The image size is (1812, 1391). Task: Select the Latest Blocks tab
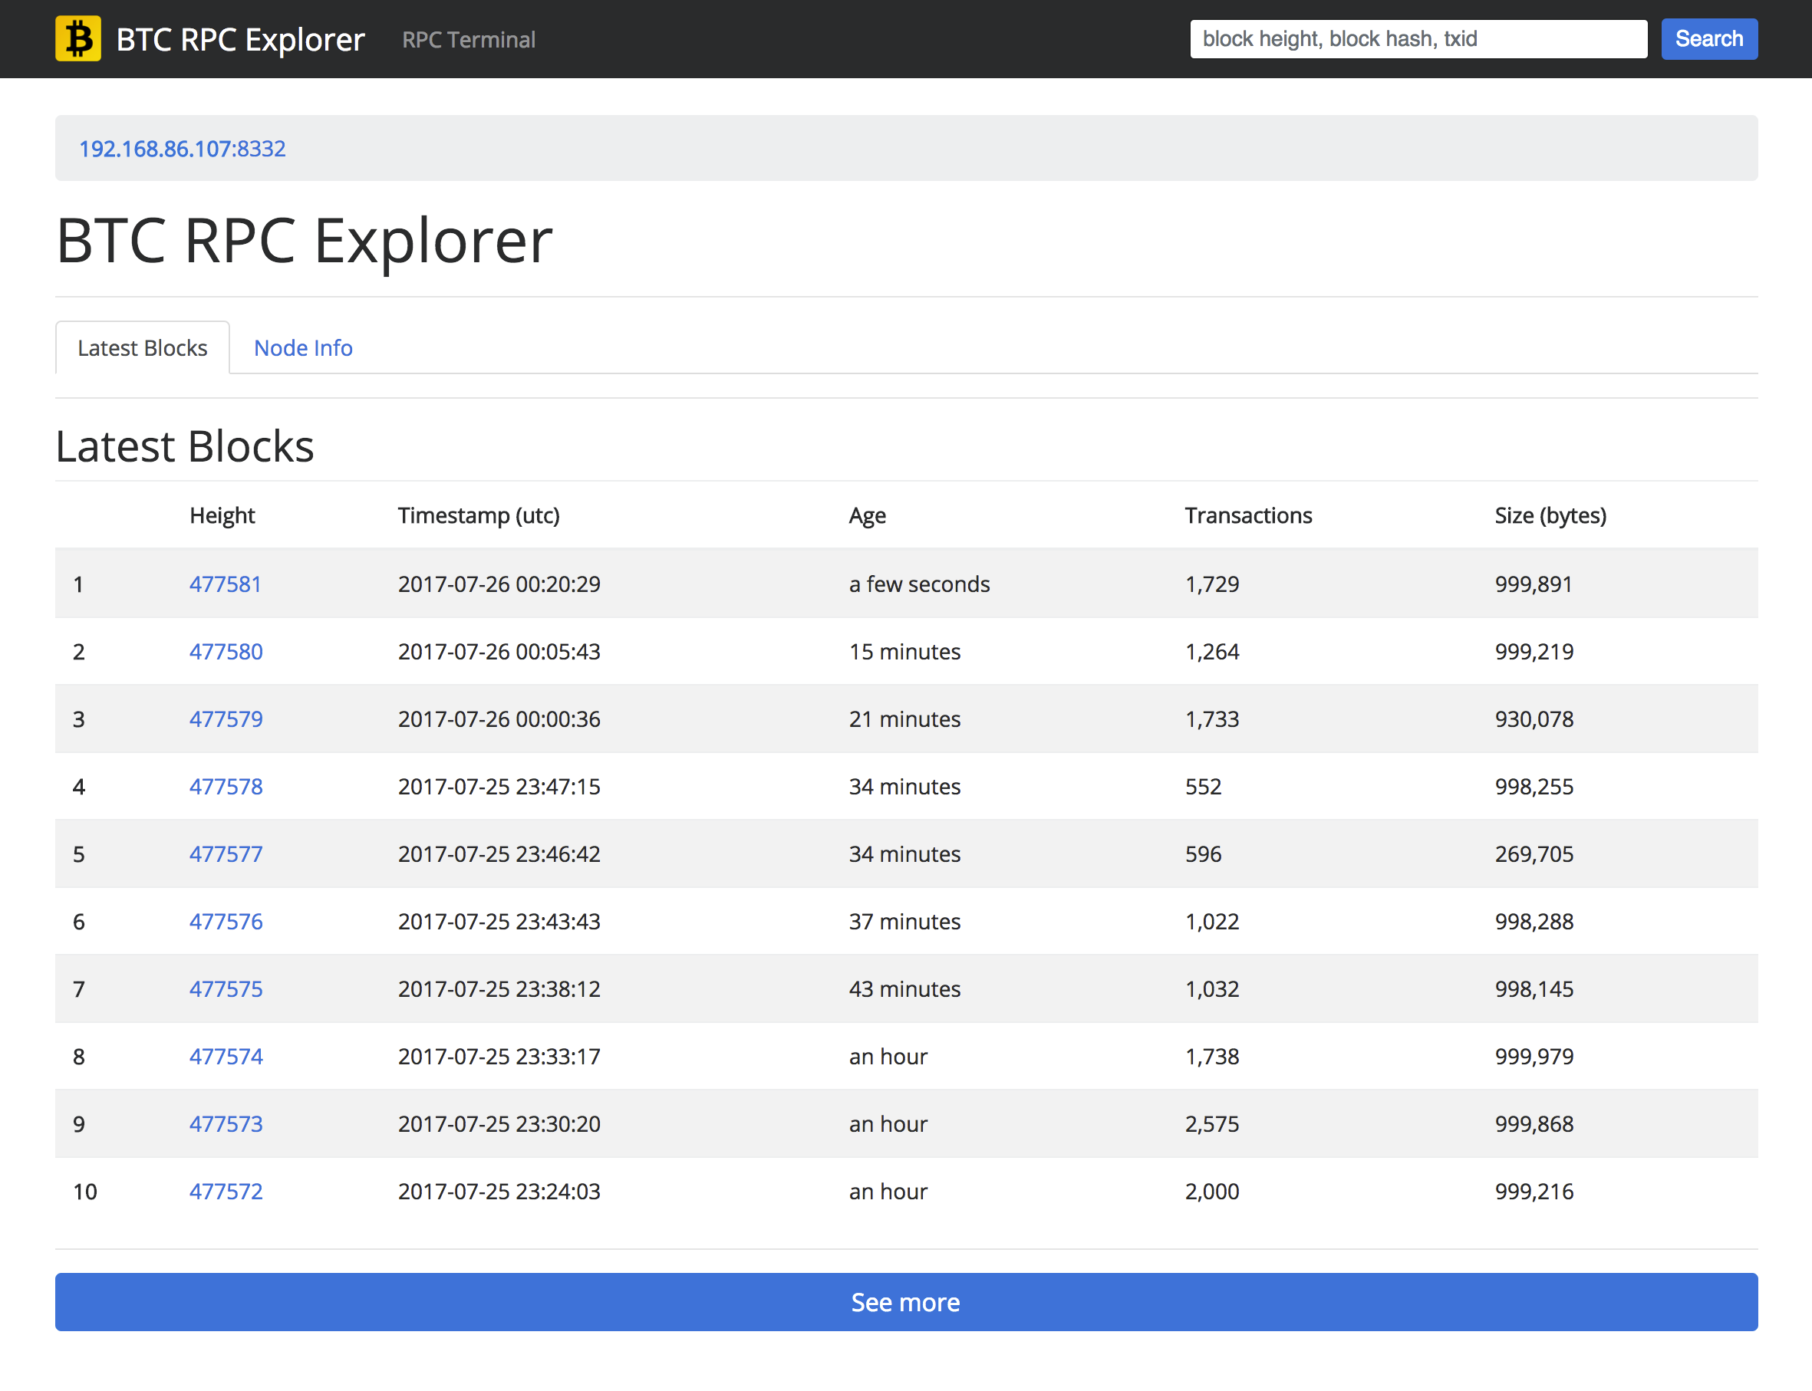(x=143, y=348)
